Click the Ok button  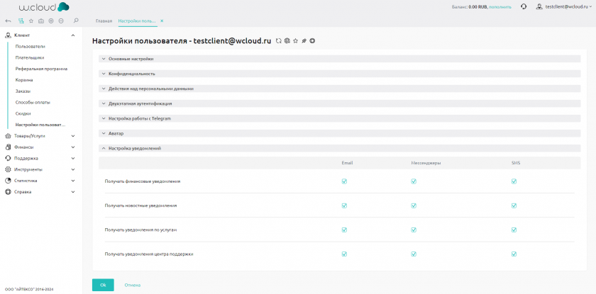tap(103, 285)
